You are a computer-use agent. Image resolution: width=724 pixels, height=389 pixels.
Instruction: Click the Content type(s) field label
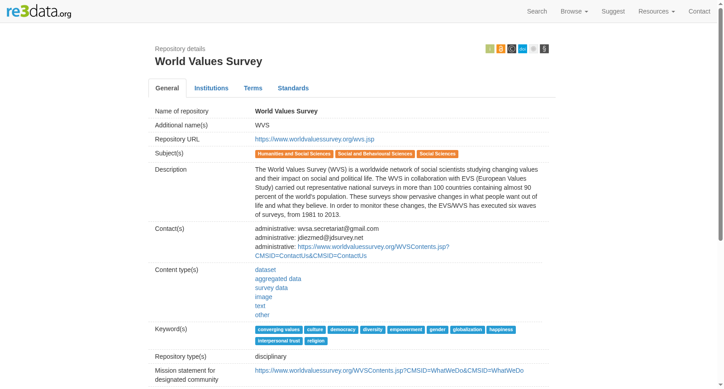[x=176, y=270]
